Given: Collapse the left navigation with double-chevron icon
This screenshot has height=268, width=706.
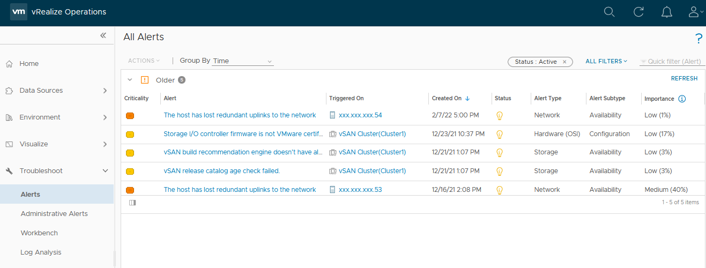Looking at the screenshot, I should tap(103, 35).
